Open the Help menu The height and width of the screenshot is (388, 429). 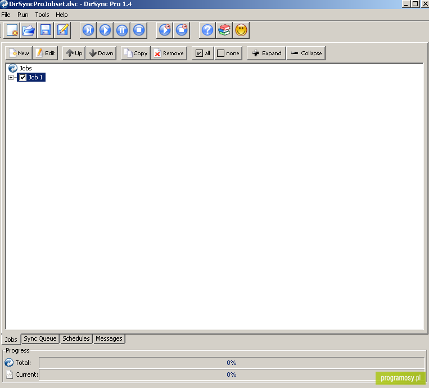point(61,15)
